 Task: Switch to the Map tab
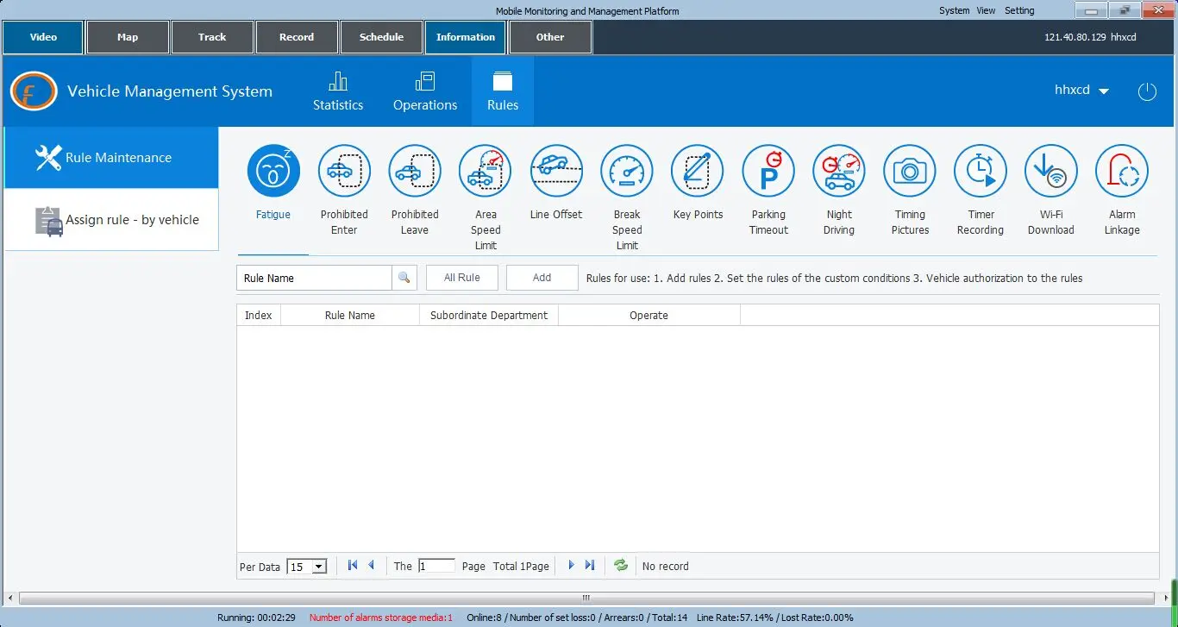(x=128, y=37)
